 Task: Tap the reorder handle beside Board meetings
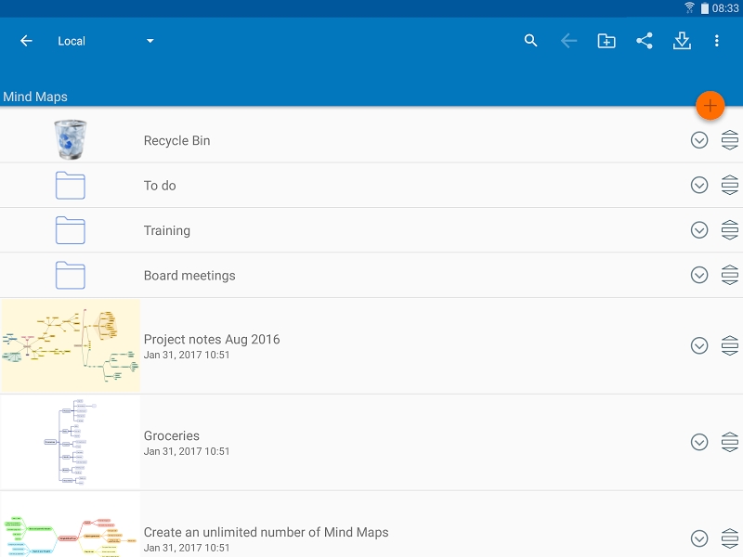click(x=729, y=275)
